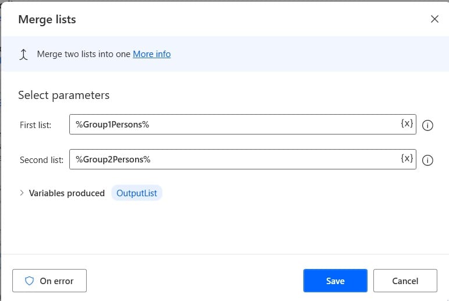Expand the Variables produced section

(x=22, y=193)
